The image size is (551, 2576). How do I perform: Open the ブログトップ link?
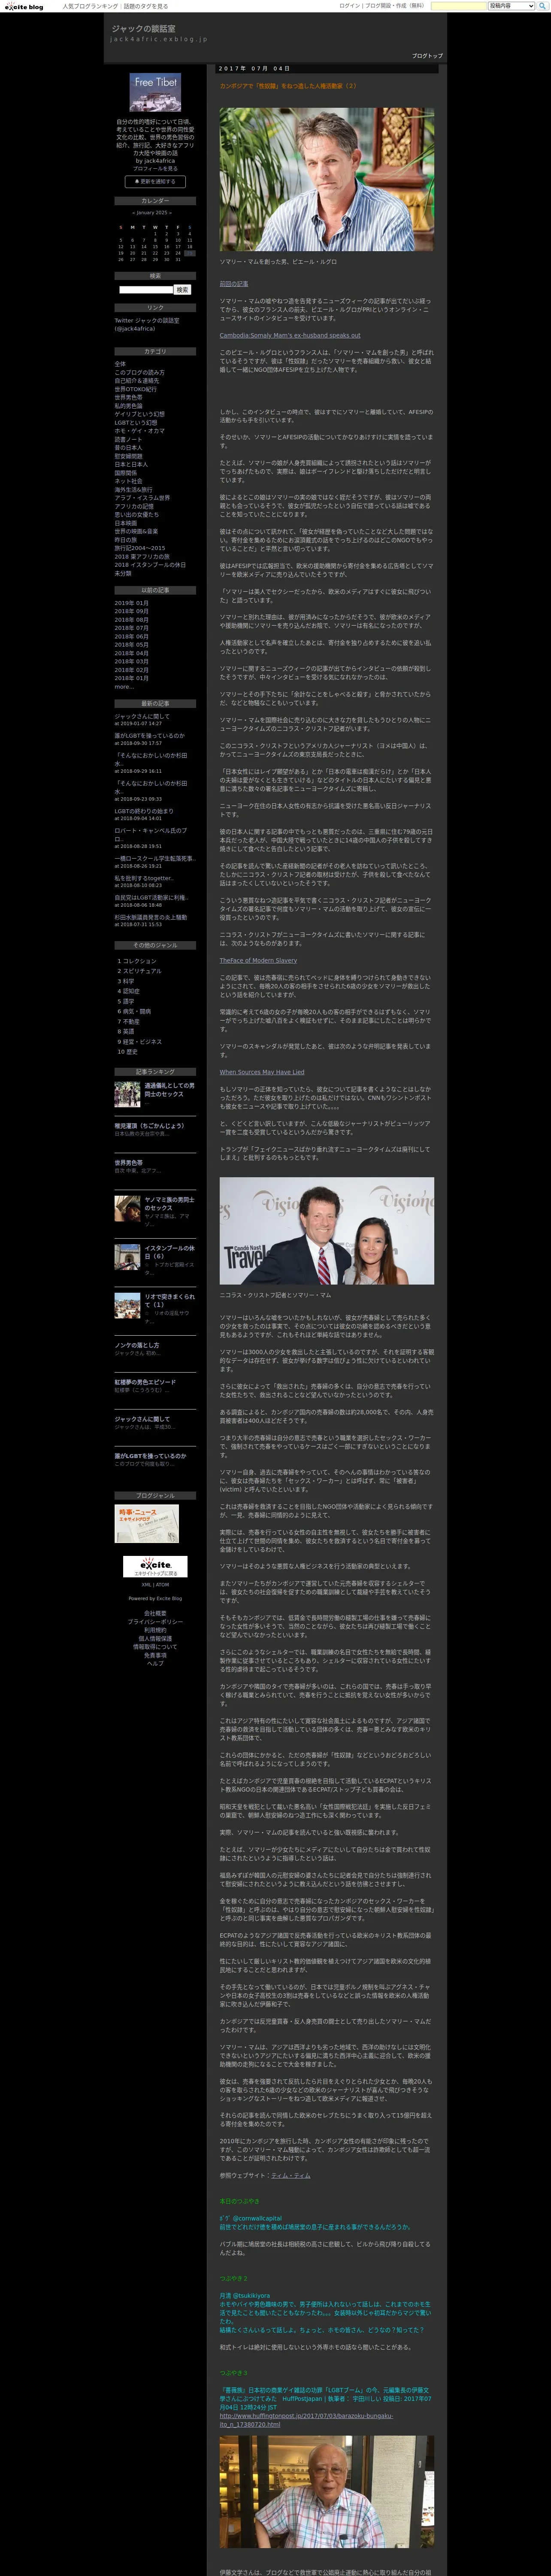coord(427,56)
